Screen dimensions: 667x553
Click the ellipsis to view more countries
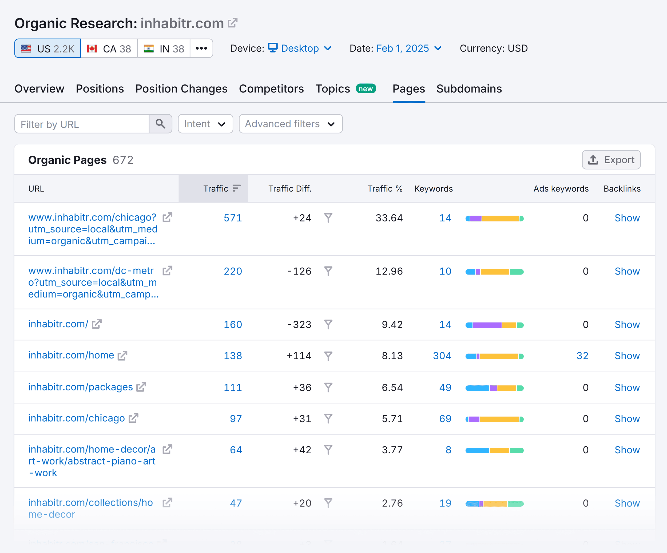coord(201,48)
